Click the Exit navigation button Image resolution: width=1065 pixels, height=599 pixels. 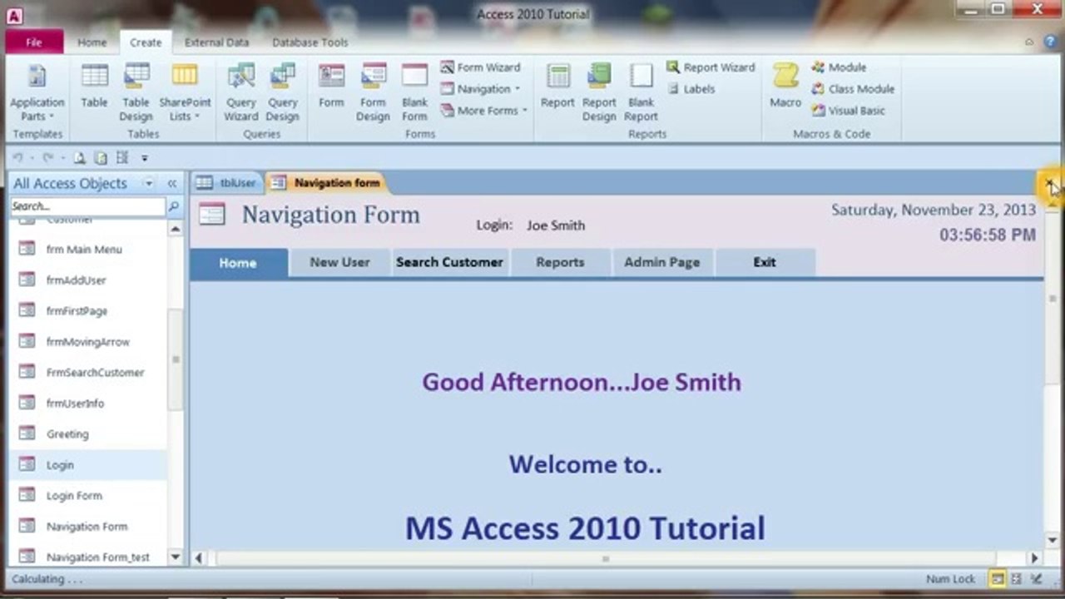point(765,262)
